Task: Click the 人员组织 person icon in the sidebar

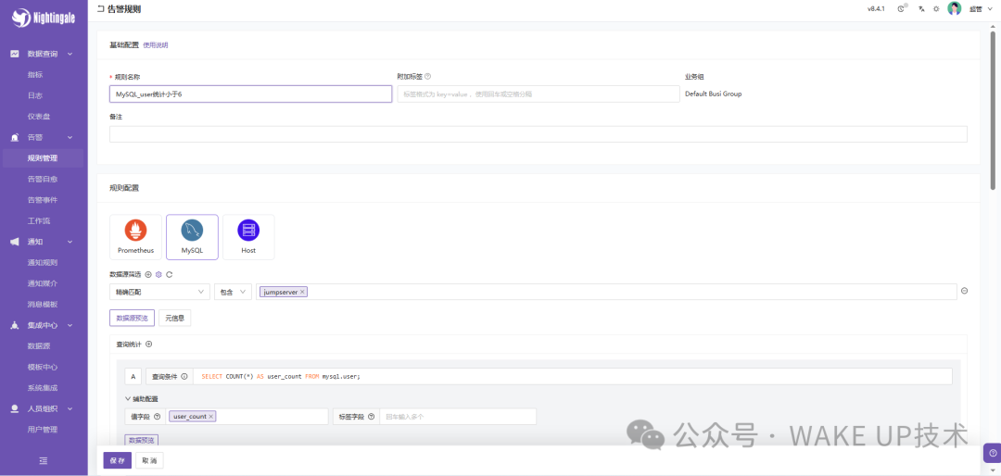Action: coord(15,409)
